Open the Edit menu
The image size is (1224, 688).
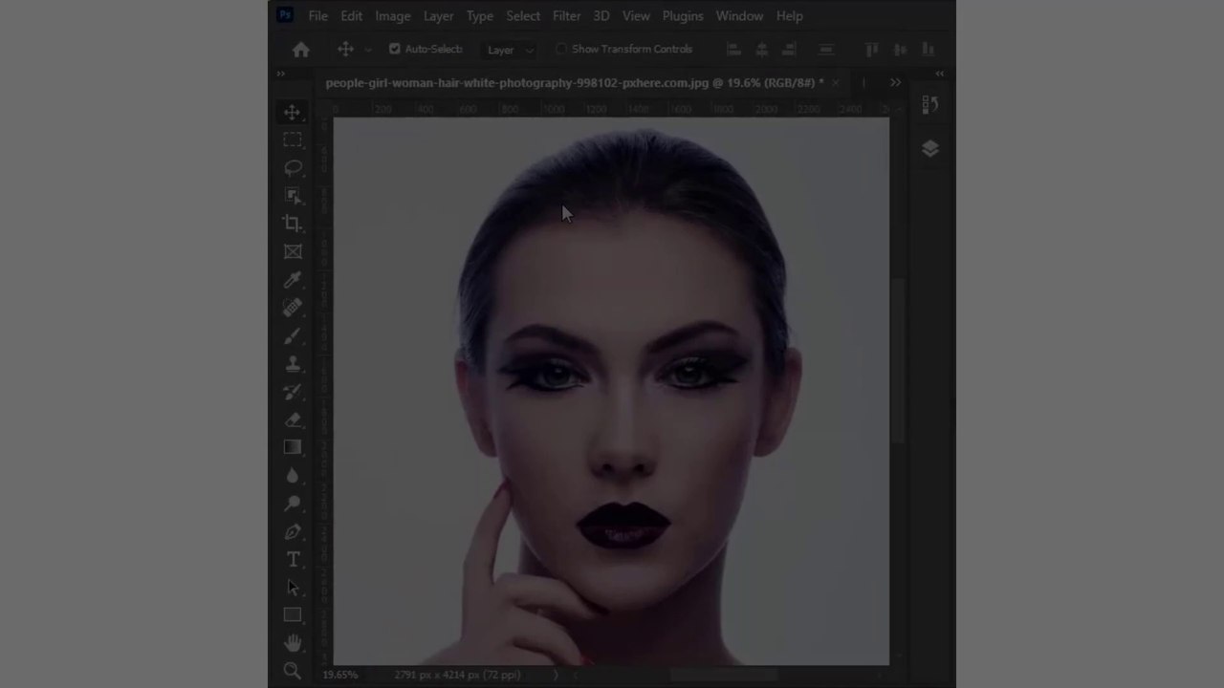point(351,15)
